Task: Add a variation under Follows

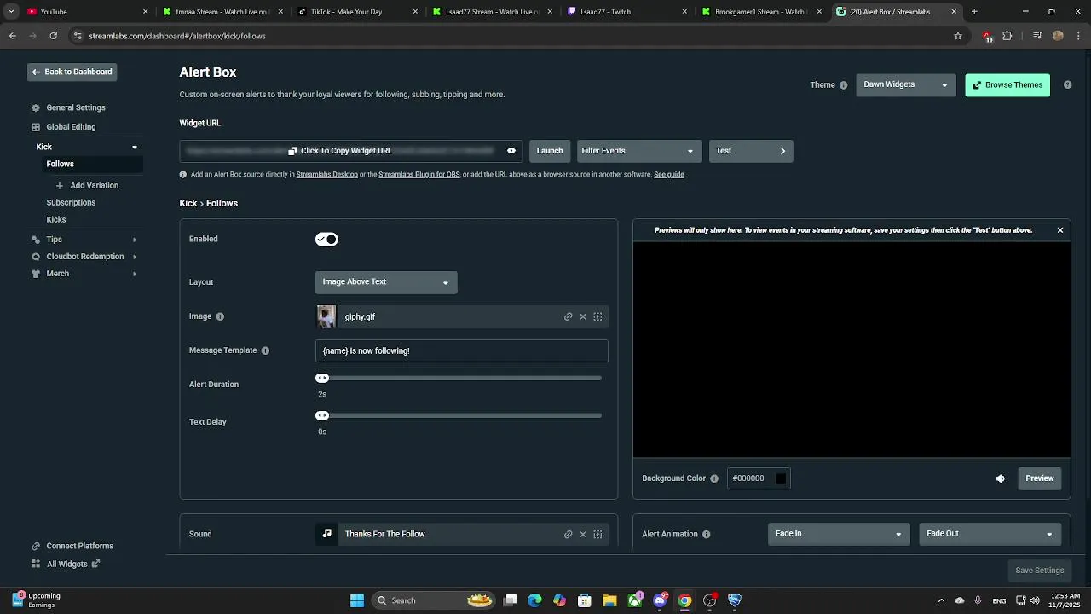Action: coord(87,185)
